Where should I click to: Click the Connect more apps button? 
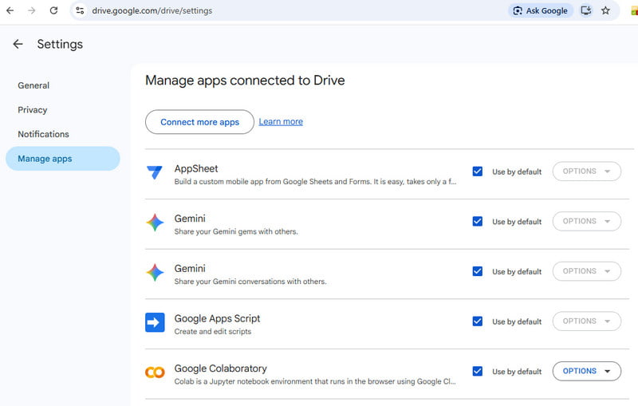[200, 122]
